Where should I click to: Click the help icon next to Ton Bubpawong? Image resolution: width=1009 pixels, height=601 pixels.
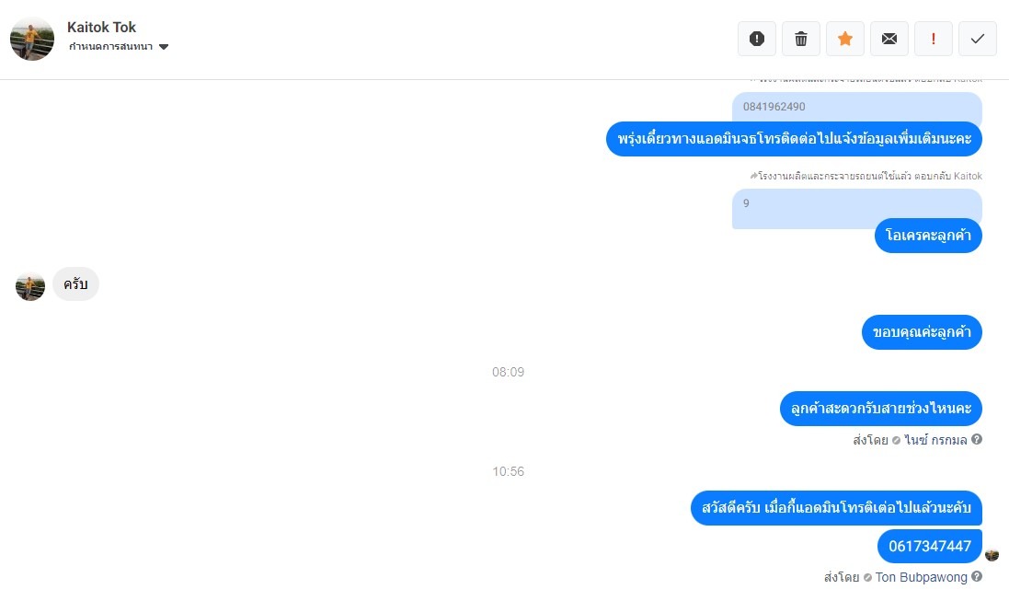click(x=977, y=576)
